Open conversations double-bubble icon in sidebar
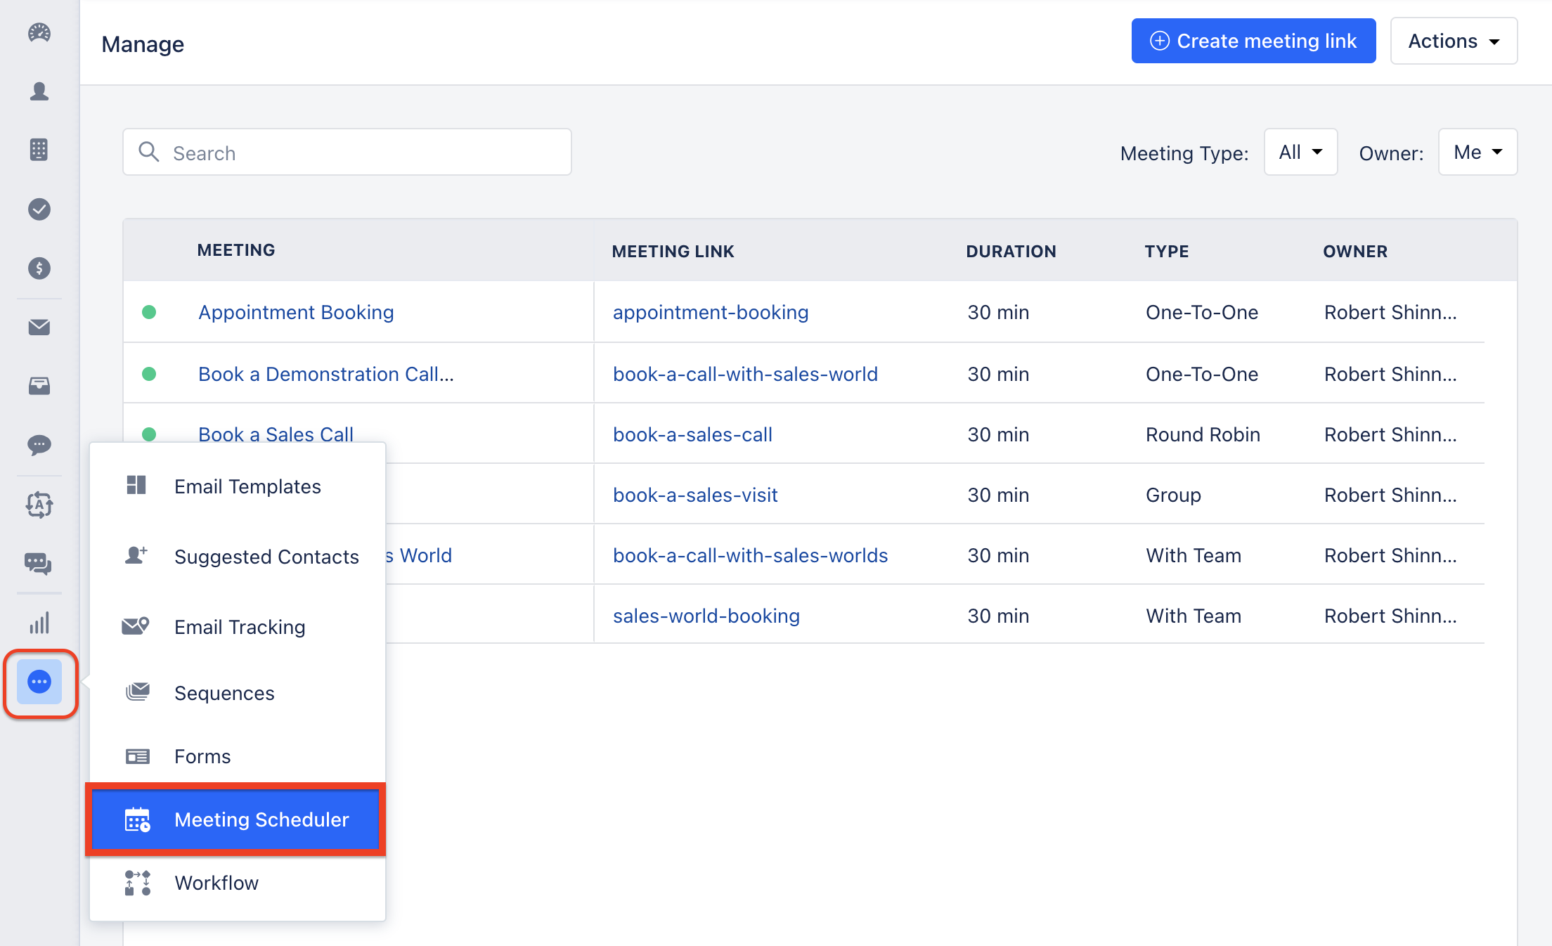Screen dimensions: 1552x946 [x=39, y=564]
